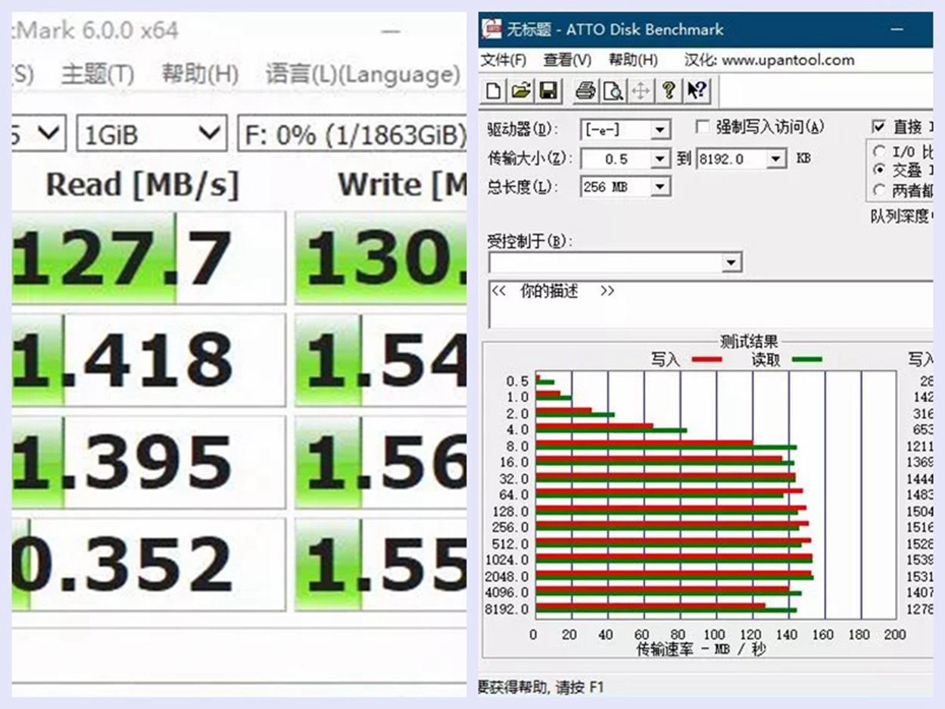The width and height of the screenshot is (945, 709).
Task: Click the 0.5 row label in ATTO chart
Action: pos(518,381)
